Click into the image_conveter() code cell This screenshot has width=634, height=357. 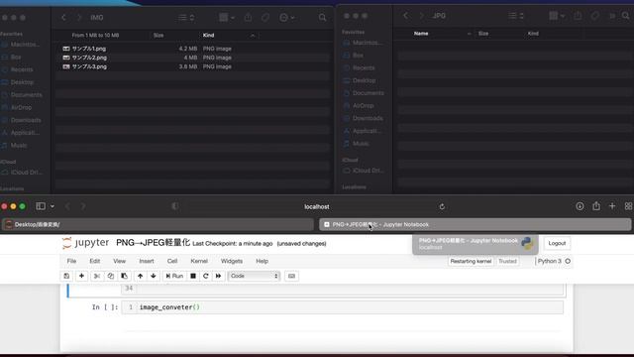(342, 307)
